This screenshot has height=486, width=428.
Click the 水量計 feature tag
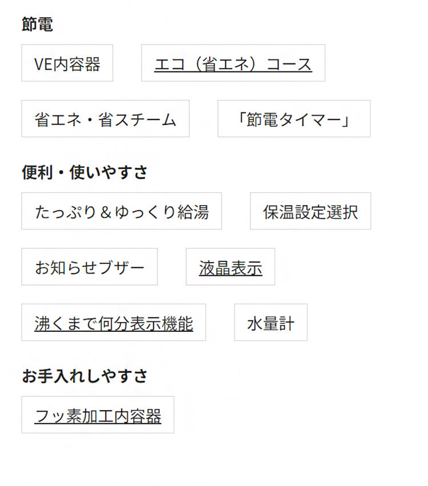[270, 323]
